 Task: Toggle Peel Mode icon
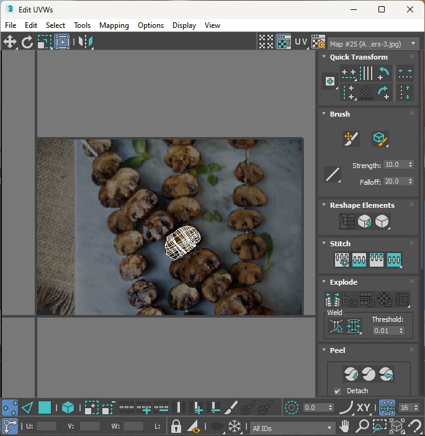(369, 374)
